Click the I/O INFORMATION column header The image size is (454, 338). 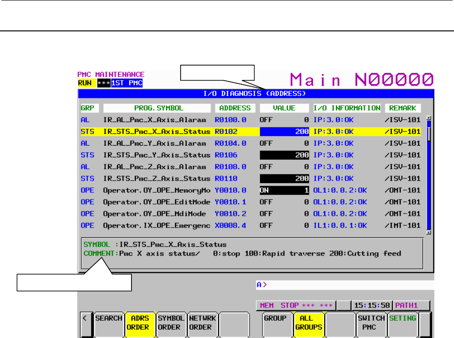coord(347,108)
